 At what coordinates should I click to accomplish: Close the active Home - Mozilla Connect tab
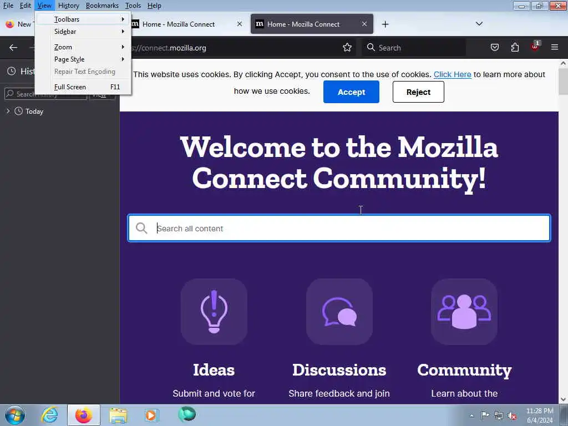pos(364,24)
